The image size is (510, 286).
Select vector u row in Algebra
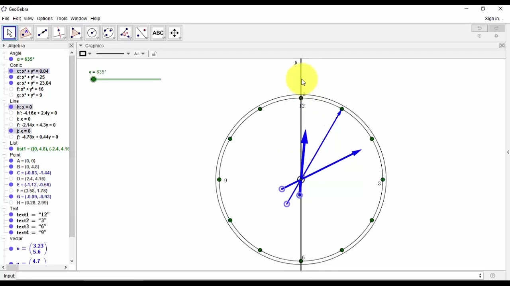click(31, 249)
